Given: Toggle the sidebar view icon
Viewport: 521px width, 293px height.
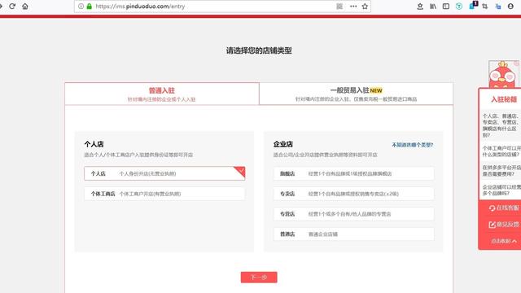Looking at the screenshot, I should [446, 6].
